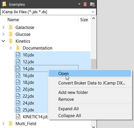Click the Examples folder icon in header
This screenshot has height=128, width=134.
click(4, 4)
